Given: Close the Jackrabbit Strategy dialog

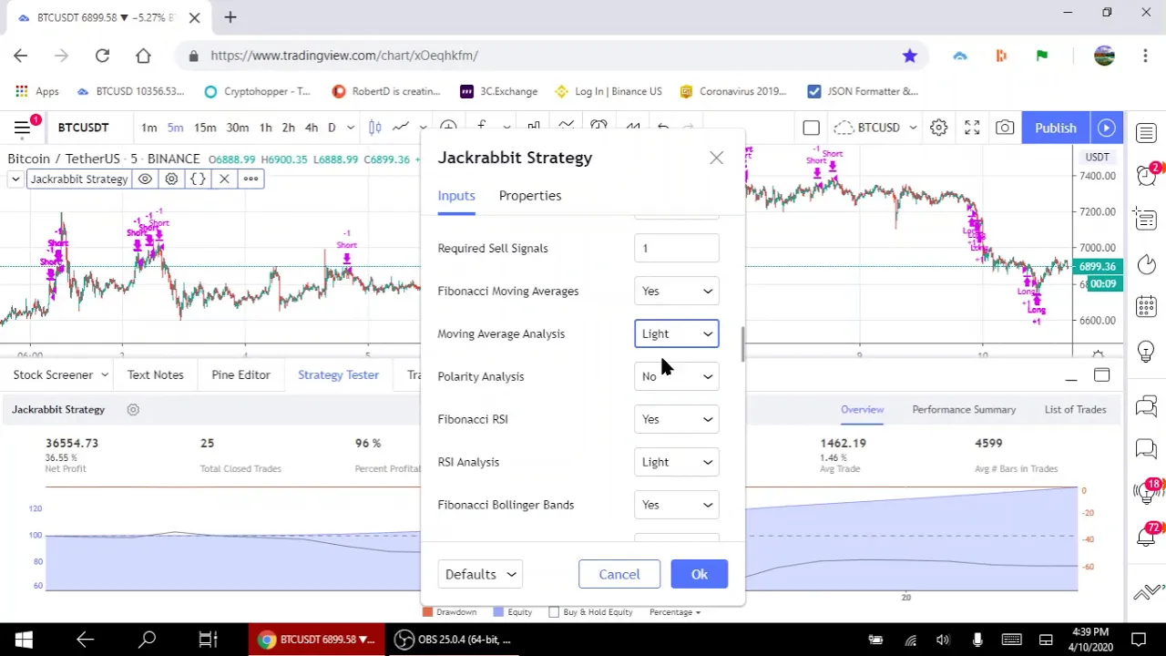Looking at the screenshot, I should [x=716, y=158].
